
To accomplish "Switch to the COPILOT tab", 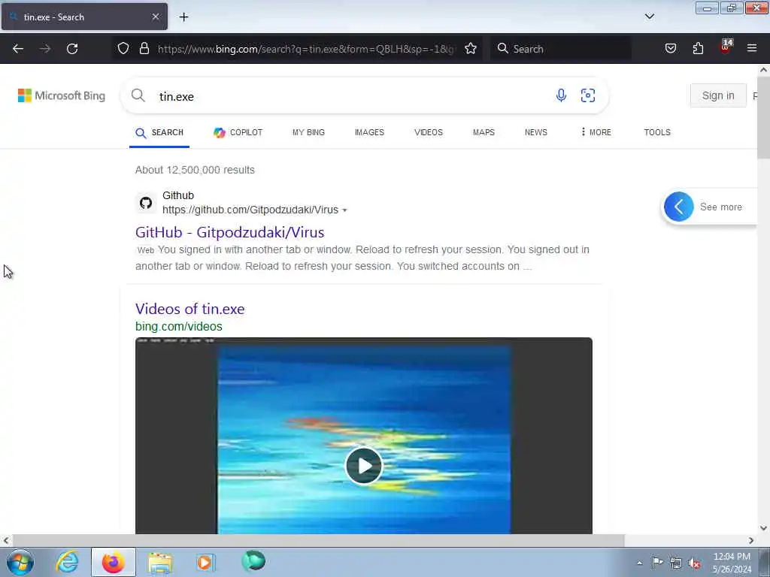I will pyautogui.click(x=238, y=132).
